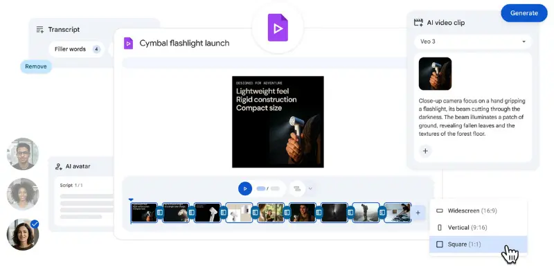
Task: Open the timeline view layout icon
Action: point(297,188)
